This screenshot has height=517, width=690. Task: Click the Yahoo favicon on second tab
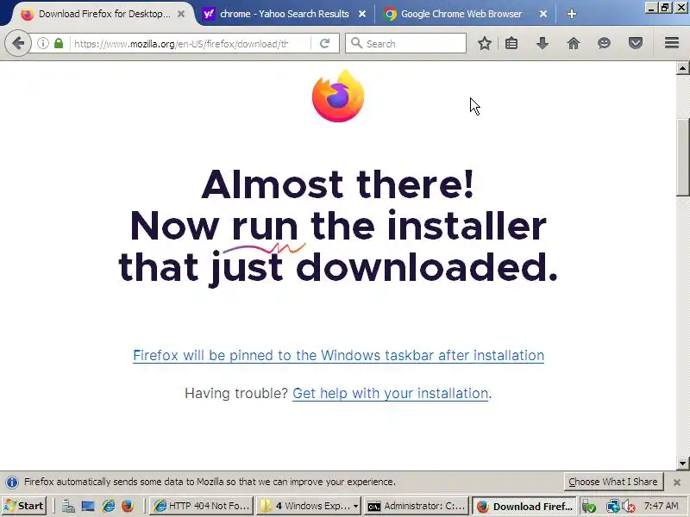click(208, 14)
